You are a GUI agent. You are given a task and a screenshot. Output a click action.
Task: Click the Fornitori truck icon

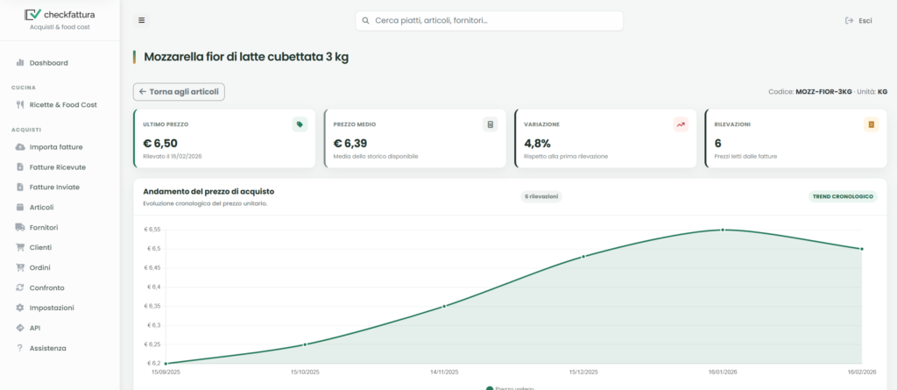point(20,227)
